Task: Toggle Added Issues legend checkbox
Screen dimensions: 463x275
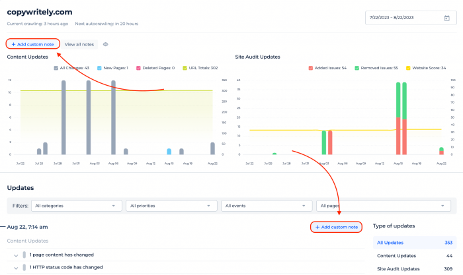Action: pos(311,68)
